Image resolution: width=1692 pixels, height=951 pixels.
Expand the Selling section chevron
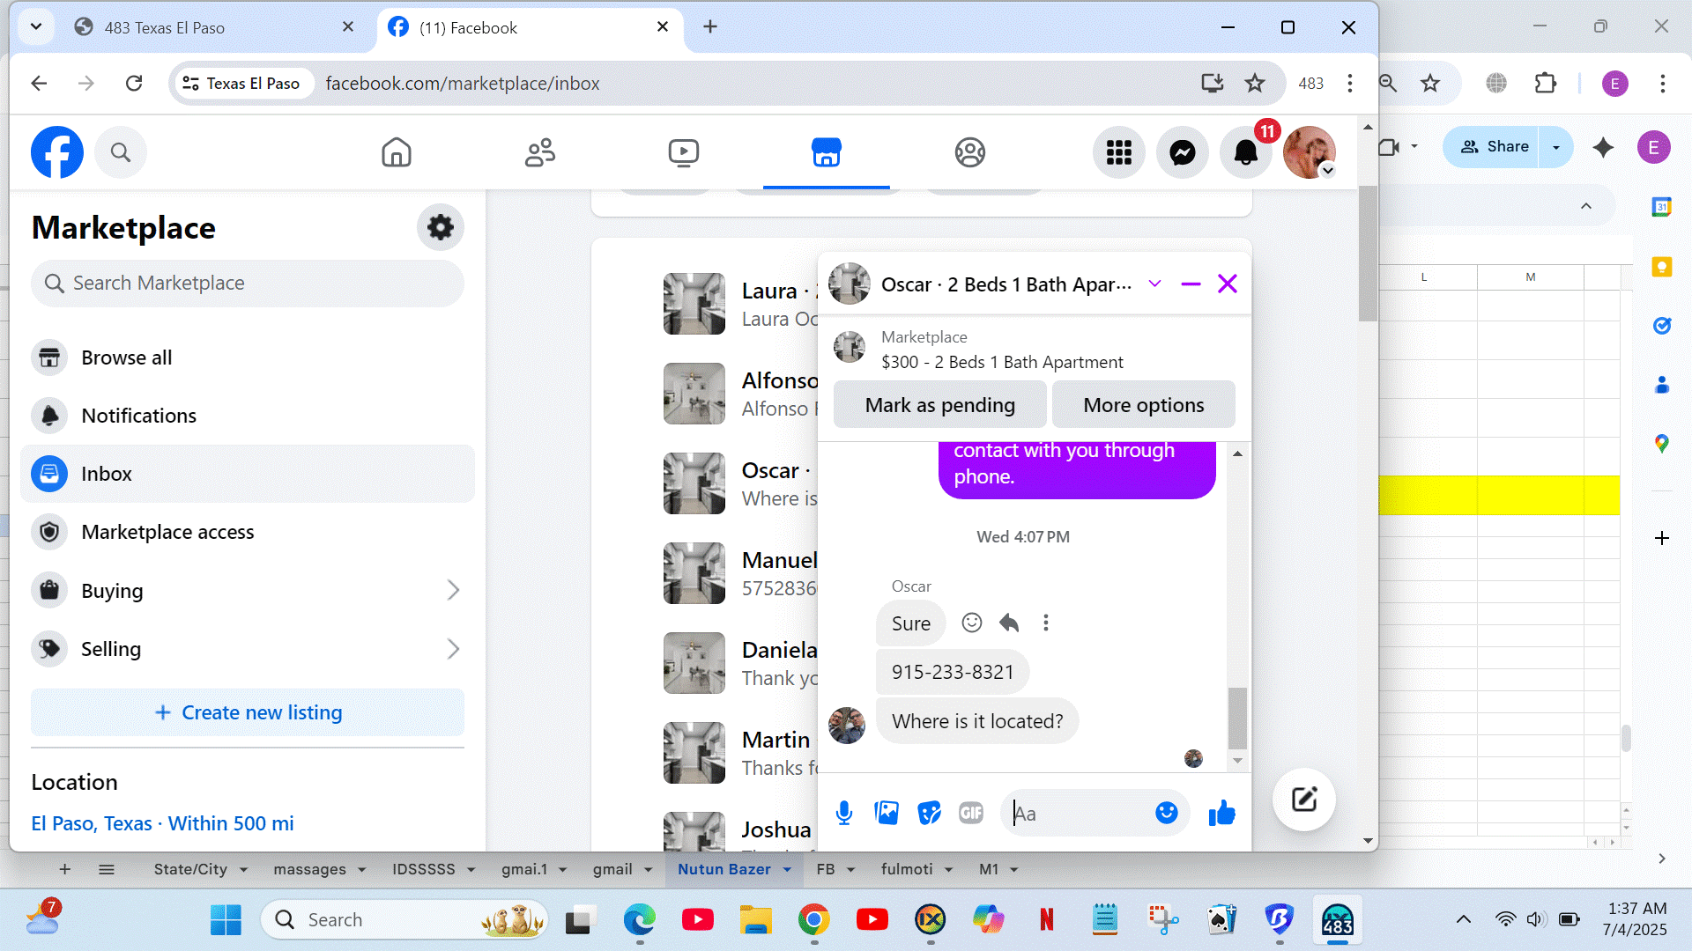[x=453, y=649]
